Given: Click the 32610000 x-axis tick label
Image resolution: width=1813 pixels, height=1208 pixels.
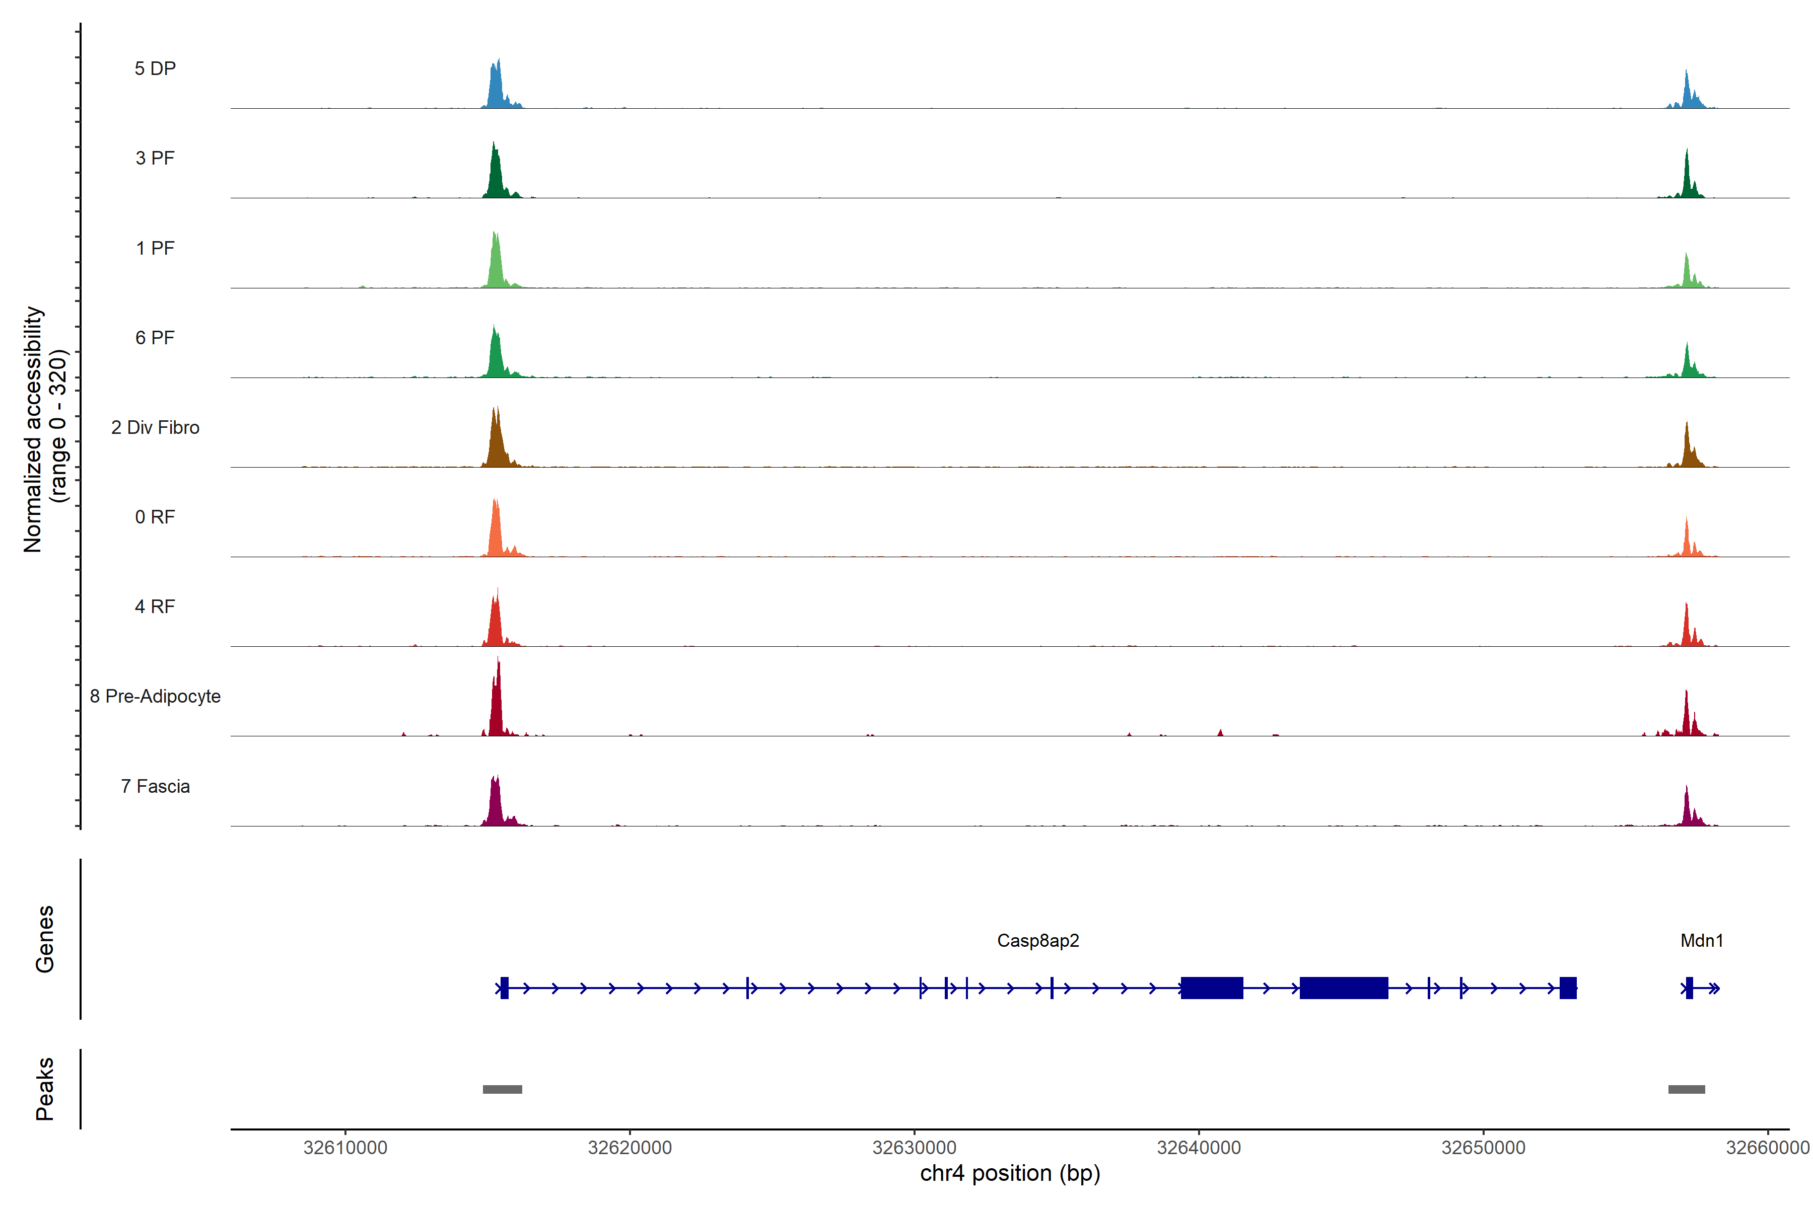Looking at the screenshot, I should (345, 1148).
